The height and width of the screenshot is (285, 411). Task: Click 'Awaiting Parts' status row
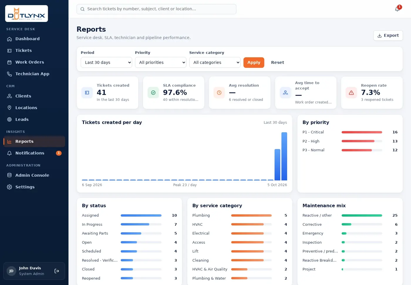(x=129, y=233)
